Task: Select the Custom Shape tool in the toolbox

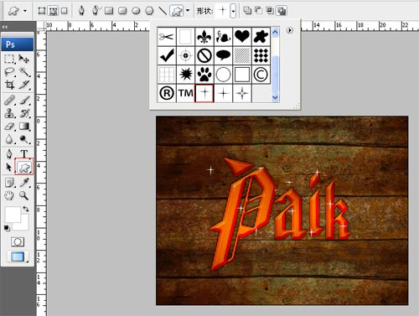Action: [24, 167]
